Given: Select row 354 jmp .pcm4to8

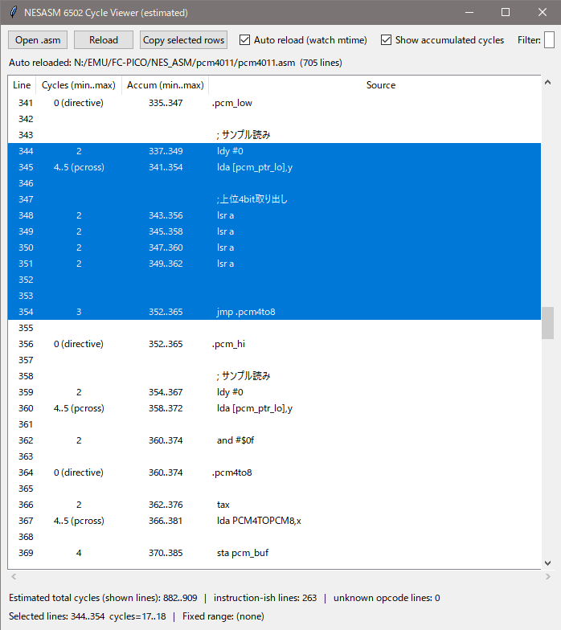Looking at the screenshot, I should tap(275, 312).
